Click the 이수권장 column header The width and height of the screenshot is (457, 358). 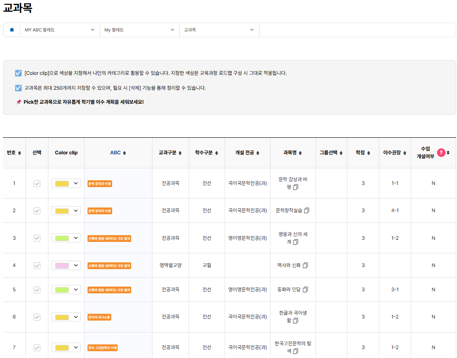[x=395, y=153]
